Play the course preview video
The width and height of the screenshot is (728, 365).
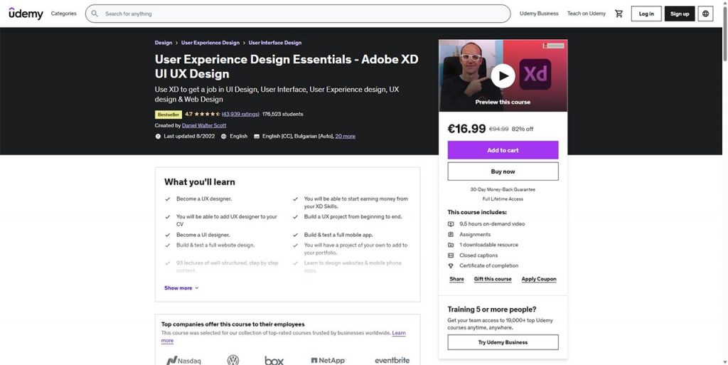(503, 75)
